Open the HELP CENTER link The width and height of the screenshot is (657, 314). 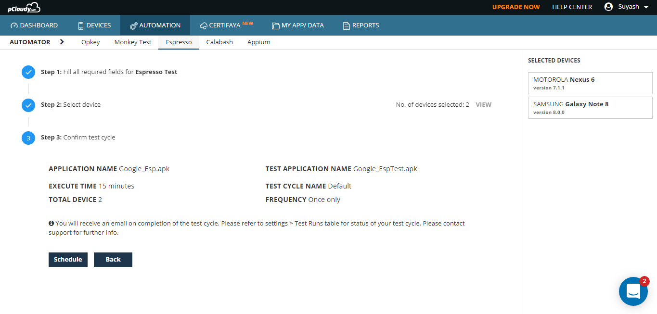572,7
